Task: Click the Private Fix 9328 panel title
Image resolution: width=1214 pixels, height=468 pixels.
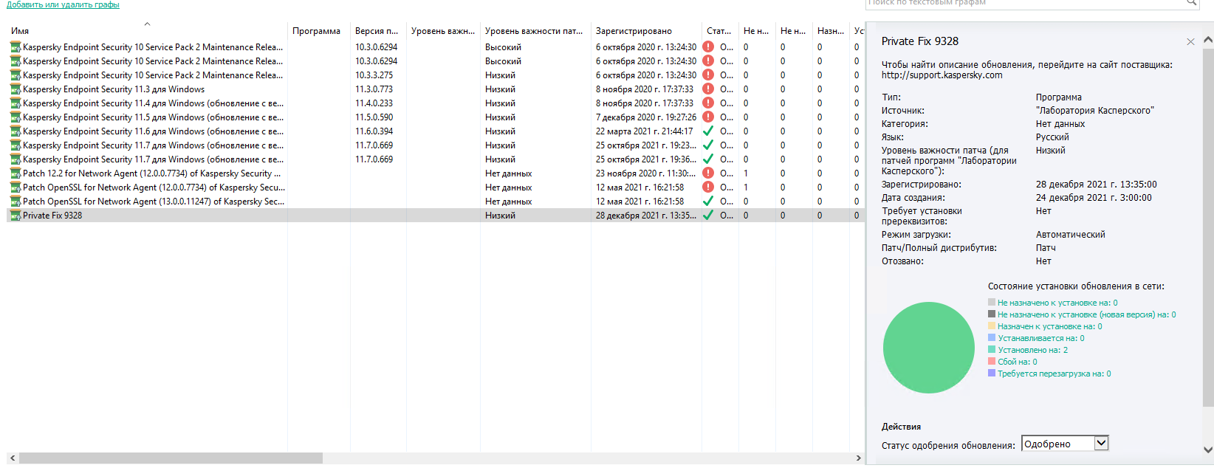Action: 920,41
